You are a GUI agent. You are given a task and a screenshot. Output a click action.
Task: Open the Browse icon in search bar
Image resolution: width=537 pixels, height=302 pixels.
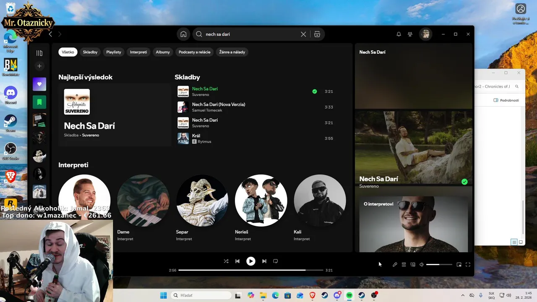coord(317,34)
